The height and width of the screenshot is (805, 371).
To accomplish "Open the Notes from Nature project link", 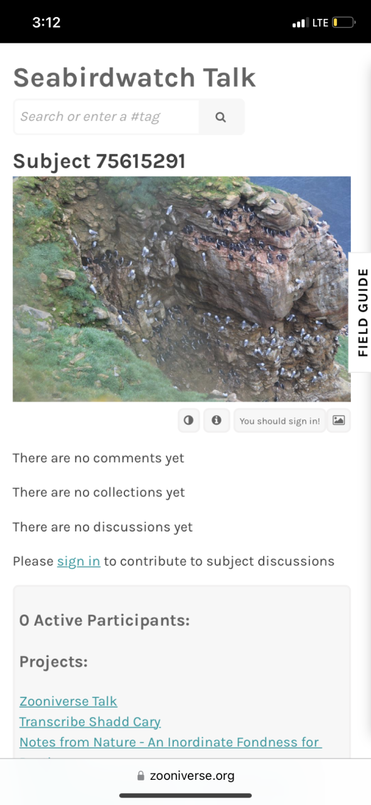I will click(171, 742).
